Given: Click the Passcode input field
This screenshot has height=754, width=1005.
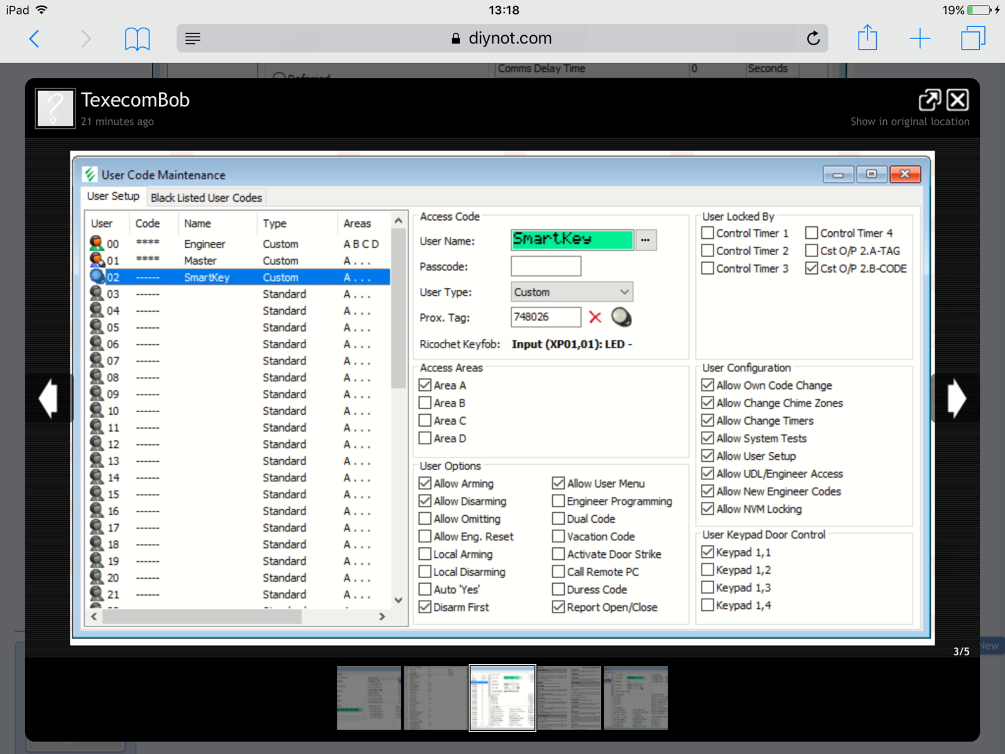Looking at the screenshot, I should click(x=545, y=266).
